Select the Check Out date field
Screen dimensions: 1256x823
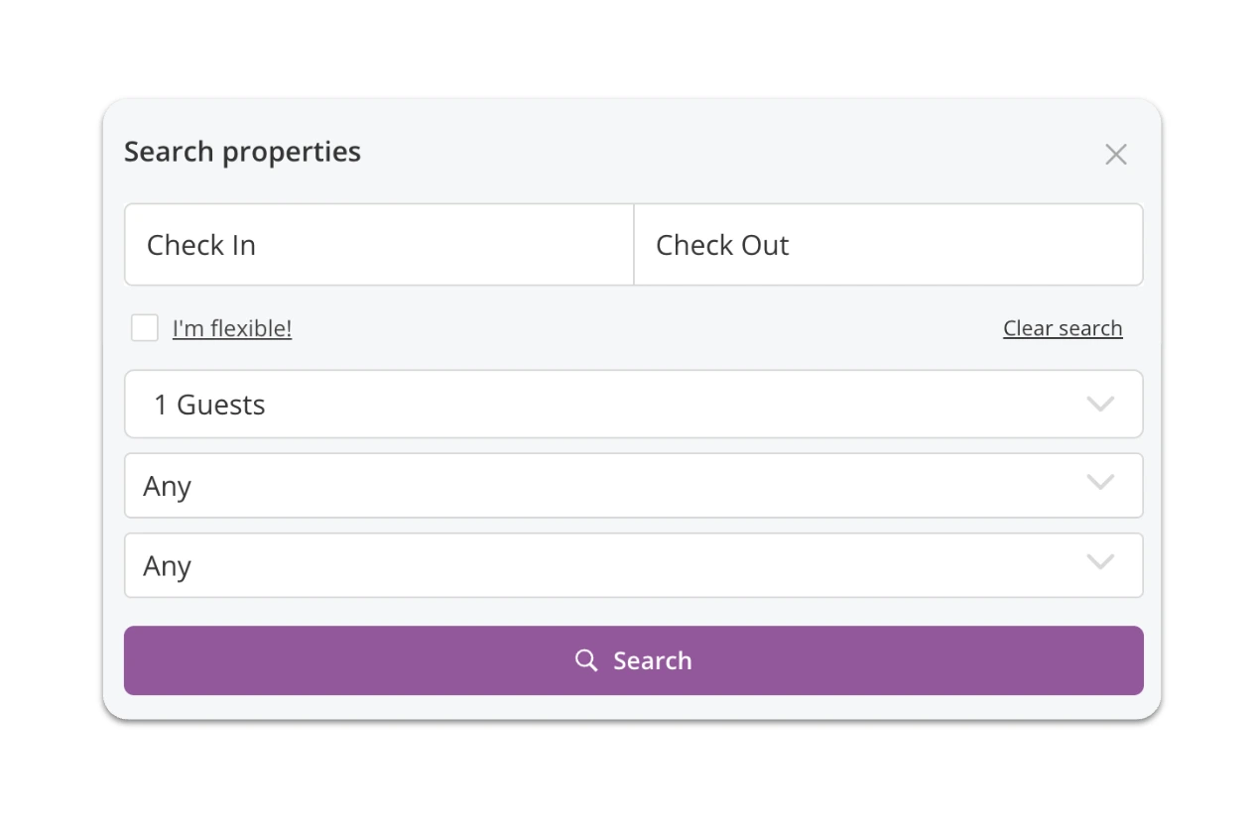pos(888,245)
